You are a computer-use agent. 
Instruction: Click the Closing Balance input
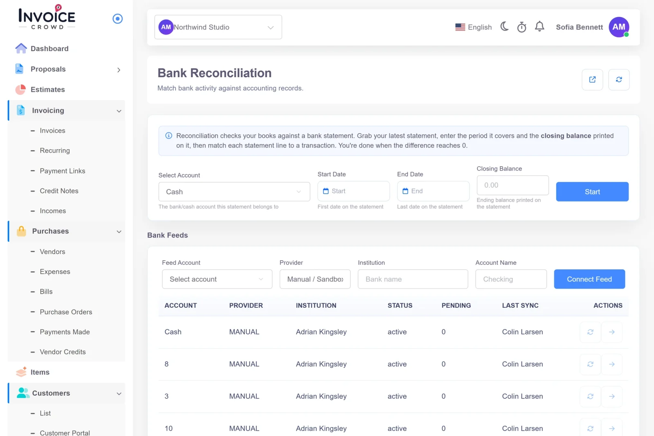pos(513,186)
